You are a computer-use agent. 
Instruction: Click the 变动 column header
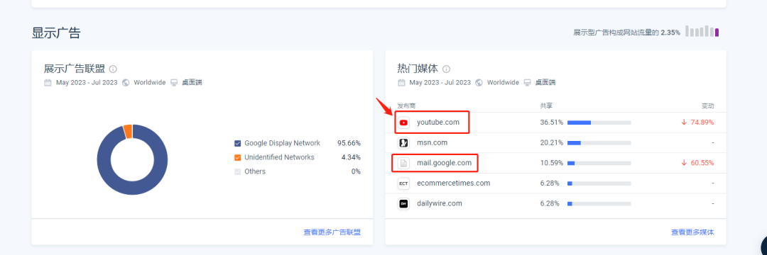pyautogui.click(x=708, y=106)
